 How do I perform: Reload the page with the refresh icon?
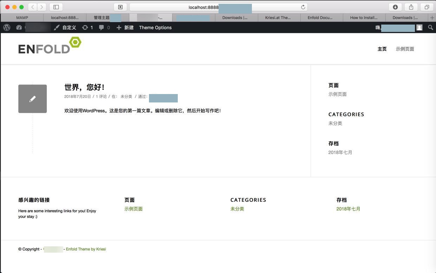[303, 7]
